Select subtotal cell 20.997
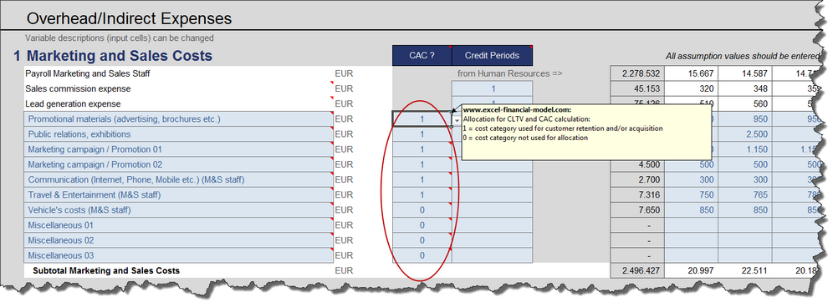Screen dimensions: 838x307 pyautogui.click(x=691, y=271)
